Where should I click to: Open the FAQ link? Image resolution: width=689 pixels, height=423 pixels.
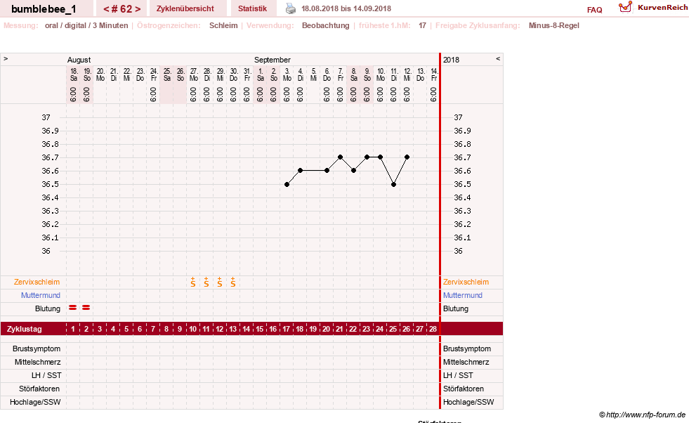coord(594,10)
